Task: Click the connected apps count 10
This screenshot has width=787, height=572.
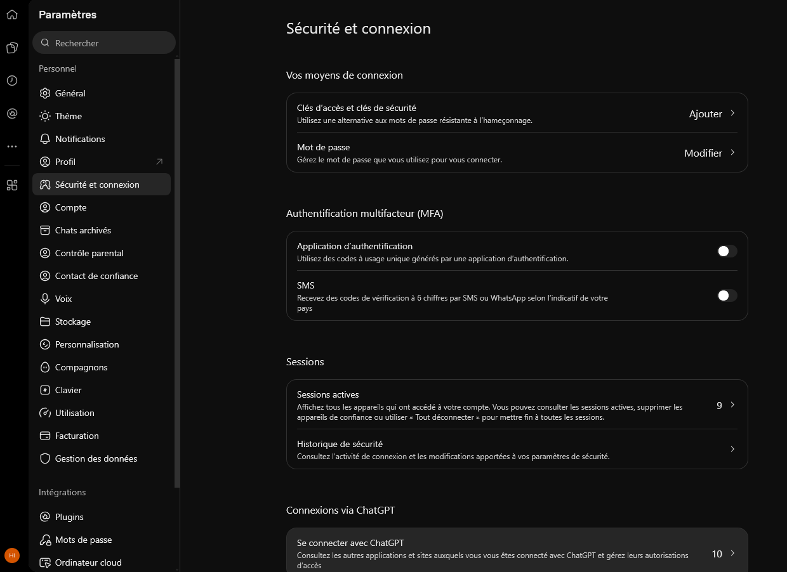Action: (717, 554)
